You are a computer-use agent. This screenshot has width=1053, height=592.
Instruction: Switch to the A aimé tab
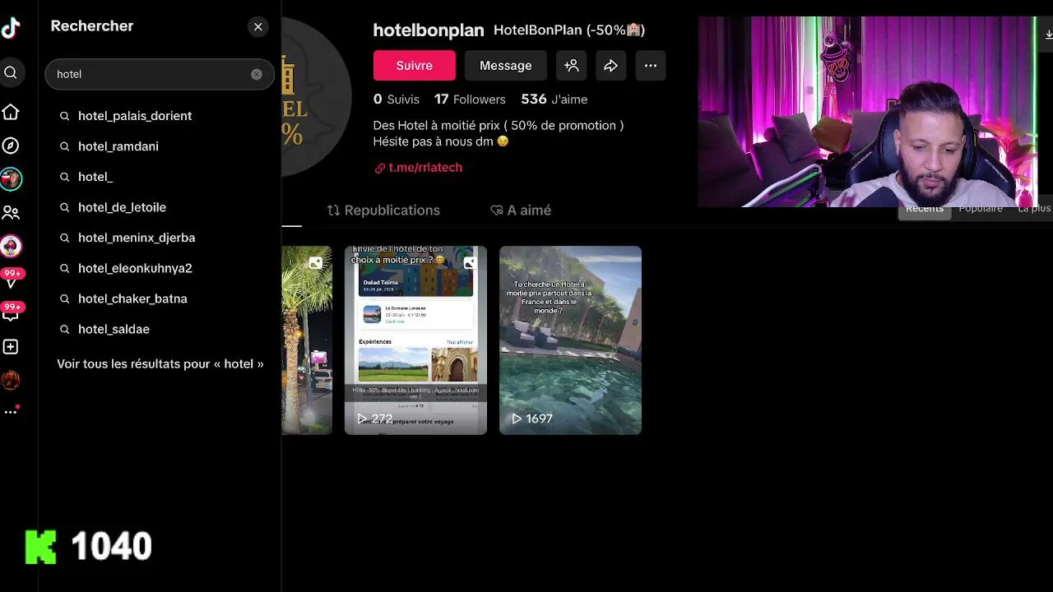pyautogui.click(x=520, y=210)
